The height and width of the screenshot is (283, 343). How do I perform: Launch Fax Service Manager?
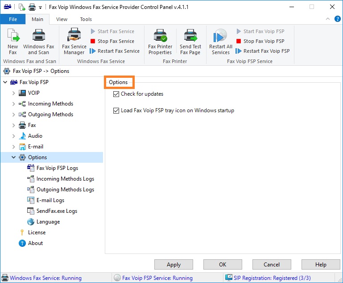[74, 42]
